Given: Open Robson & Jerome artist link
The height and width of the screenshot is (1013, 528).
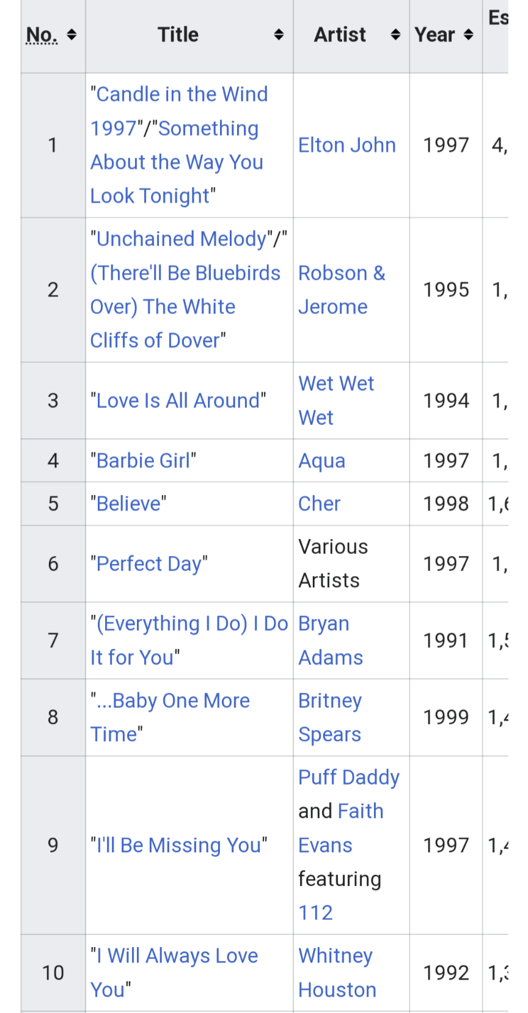Looking at the screenshot, I should point(342,290).
